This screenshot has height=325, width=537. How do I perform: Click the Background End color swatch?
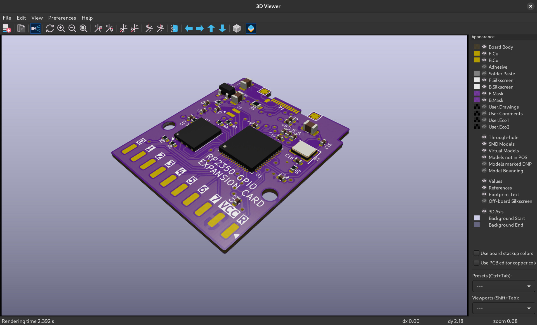477,225
